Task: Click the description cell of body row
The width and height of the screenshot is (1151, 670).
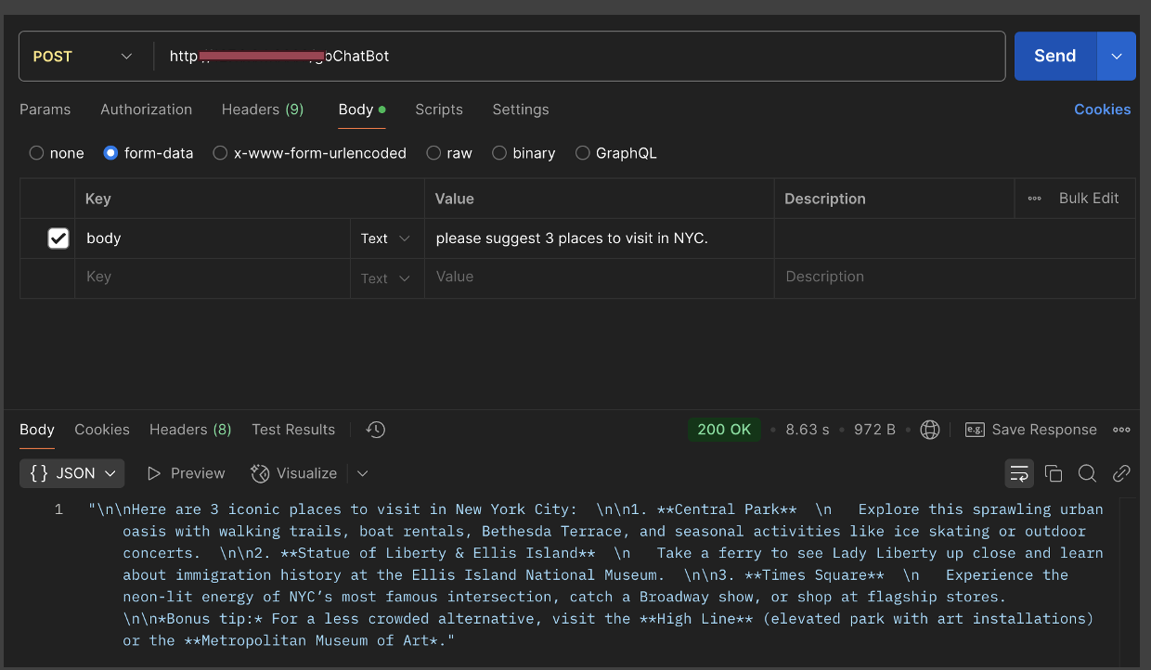Action: pos(954,238)
